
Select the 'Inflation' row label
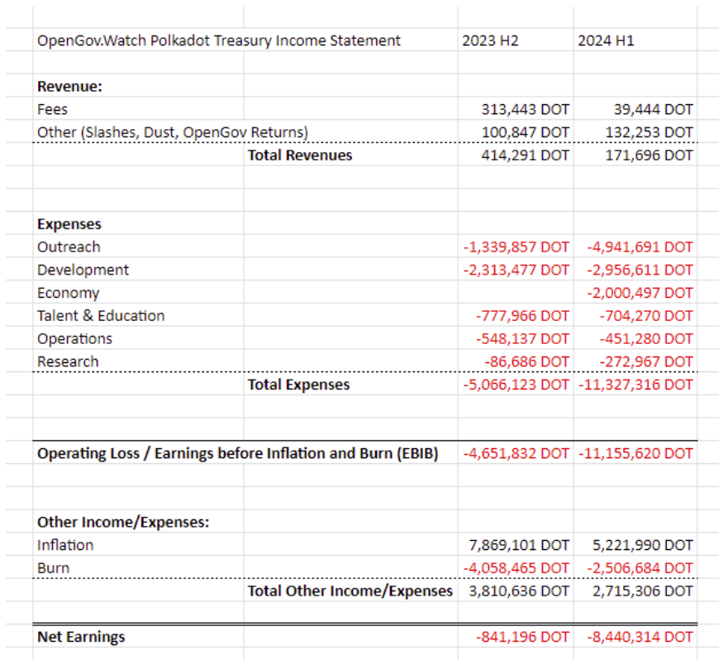(65, 545)
